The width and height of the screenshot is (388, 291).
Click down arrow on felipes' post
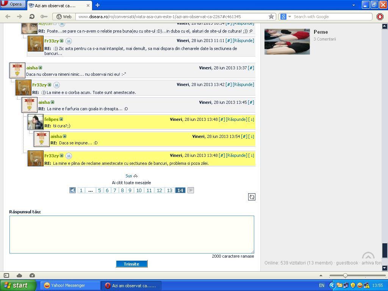pyautogui.click(x=251, y=119)
